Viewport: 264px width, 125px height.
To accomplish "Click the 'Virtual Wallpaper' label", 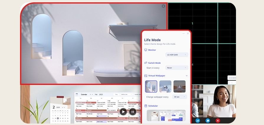I will pos(157,76).
